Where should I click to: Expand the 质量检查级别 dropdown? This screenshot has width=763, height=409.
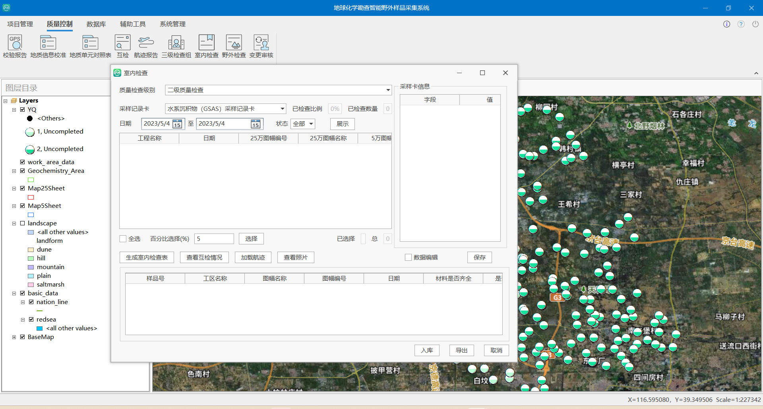coord(388,90)
